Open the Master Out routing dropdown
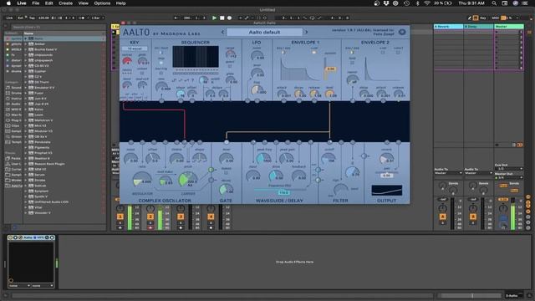 click(x=509, y=177)
